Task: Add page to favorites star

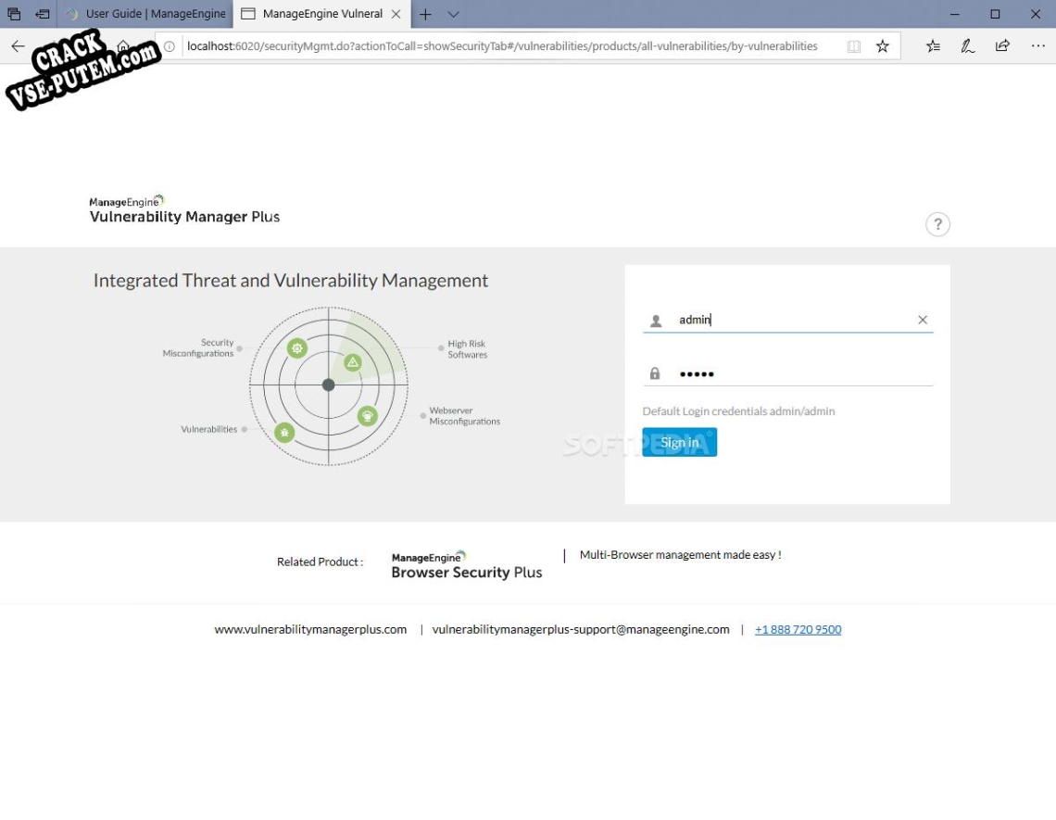Action: [x=882, y=45]
